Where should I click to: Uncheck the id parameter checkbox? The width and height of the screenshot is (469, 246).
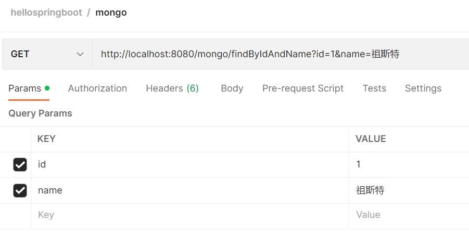click(x=20, y=165)
